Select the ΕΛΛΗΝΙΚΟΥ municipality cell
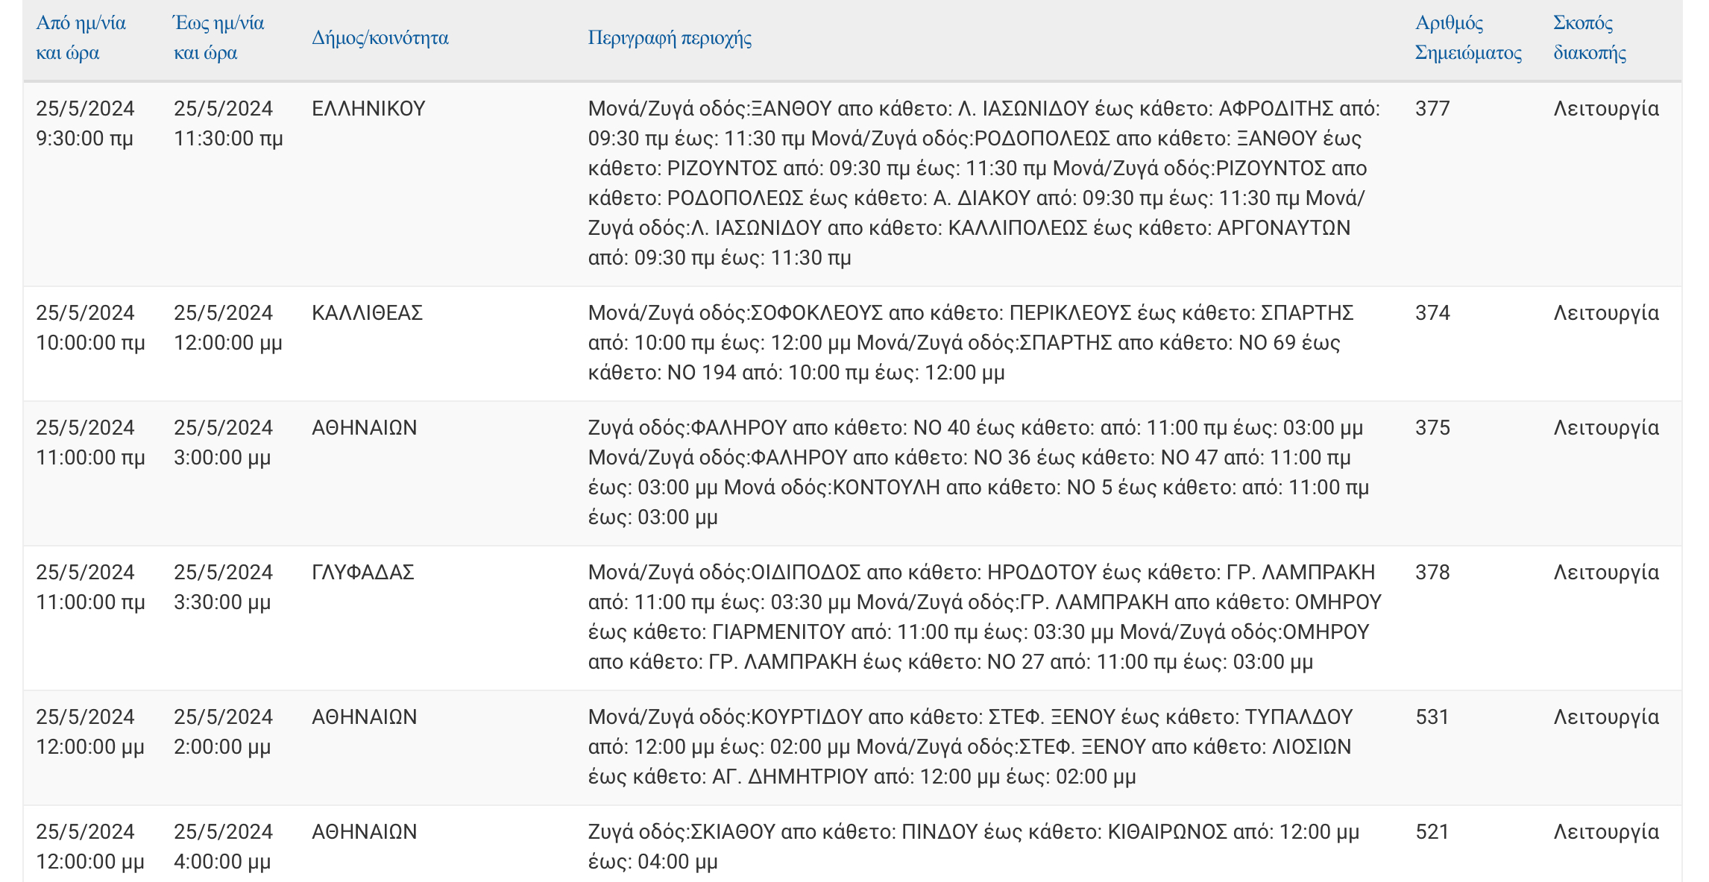The width and height of the screenshot is (1709, 882). pyautogui.click(x=368, y=109)
